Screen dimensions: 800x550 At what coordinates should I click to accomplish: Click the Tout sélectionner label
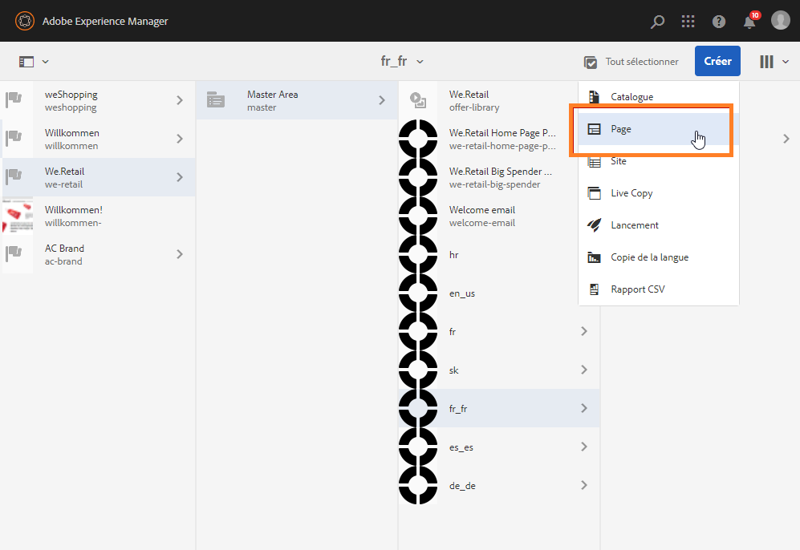point(642,62)
